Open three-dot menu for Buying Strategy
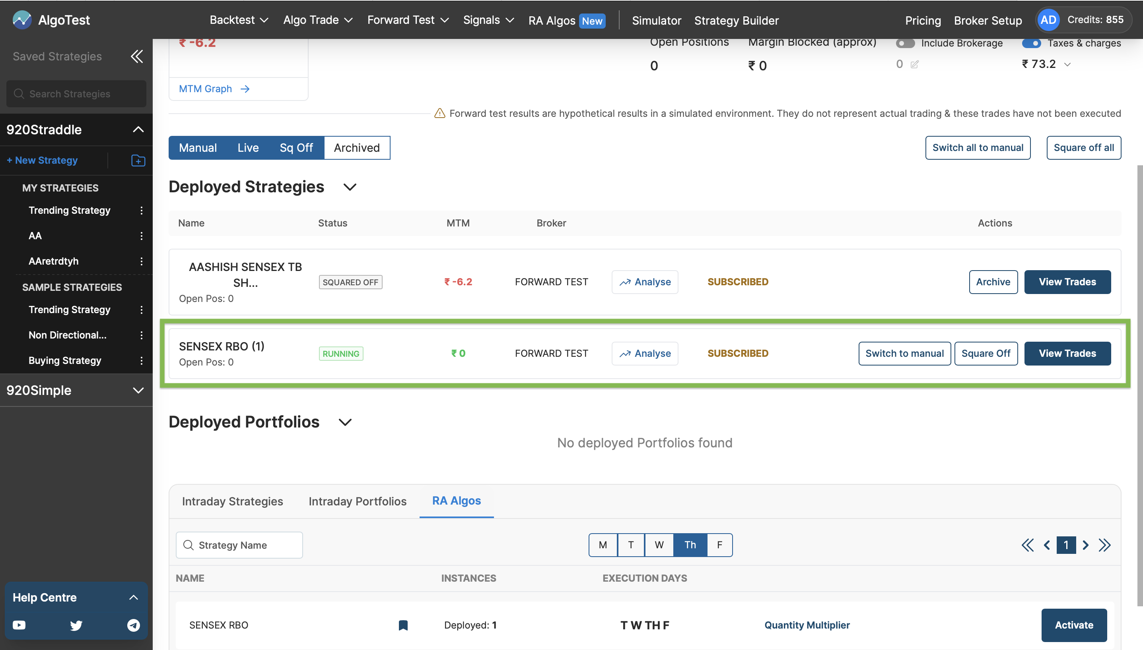The width and height of the screenshot is (1143, 650). pos(142,361)
